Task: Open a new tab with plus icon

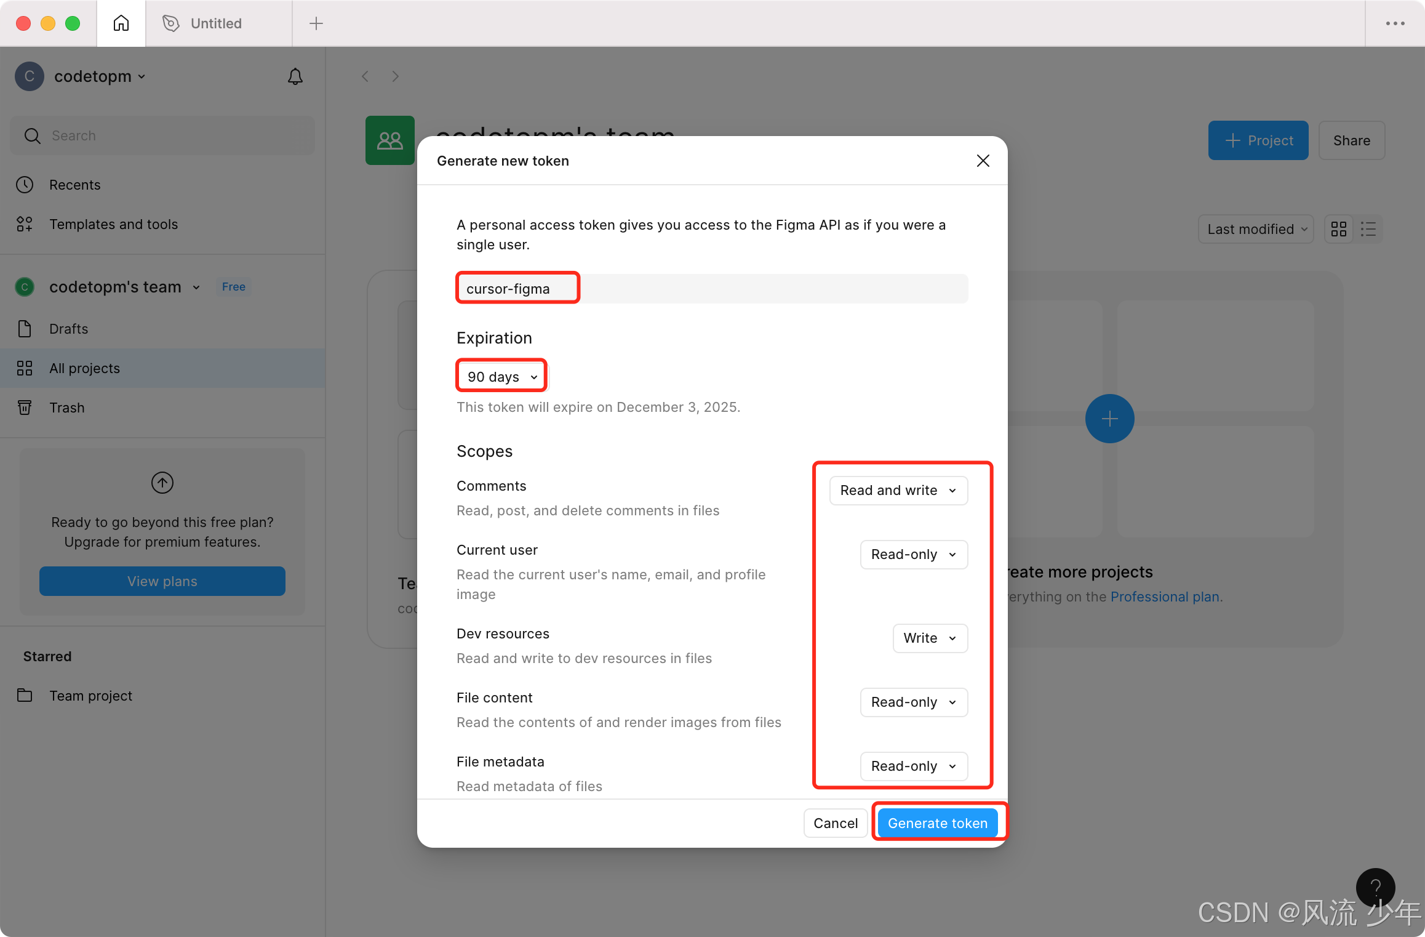Action: (x=316, y=23)
